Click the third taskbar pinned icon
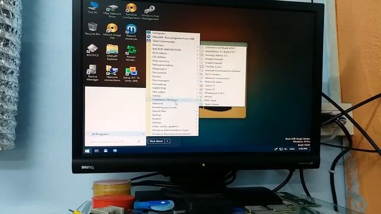 coord(105,150)
